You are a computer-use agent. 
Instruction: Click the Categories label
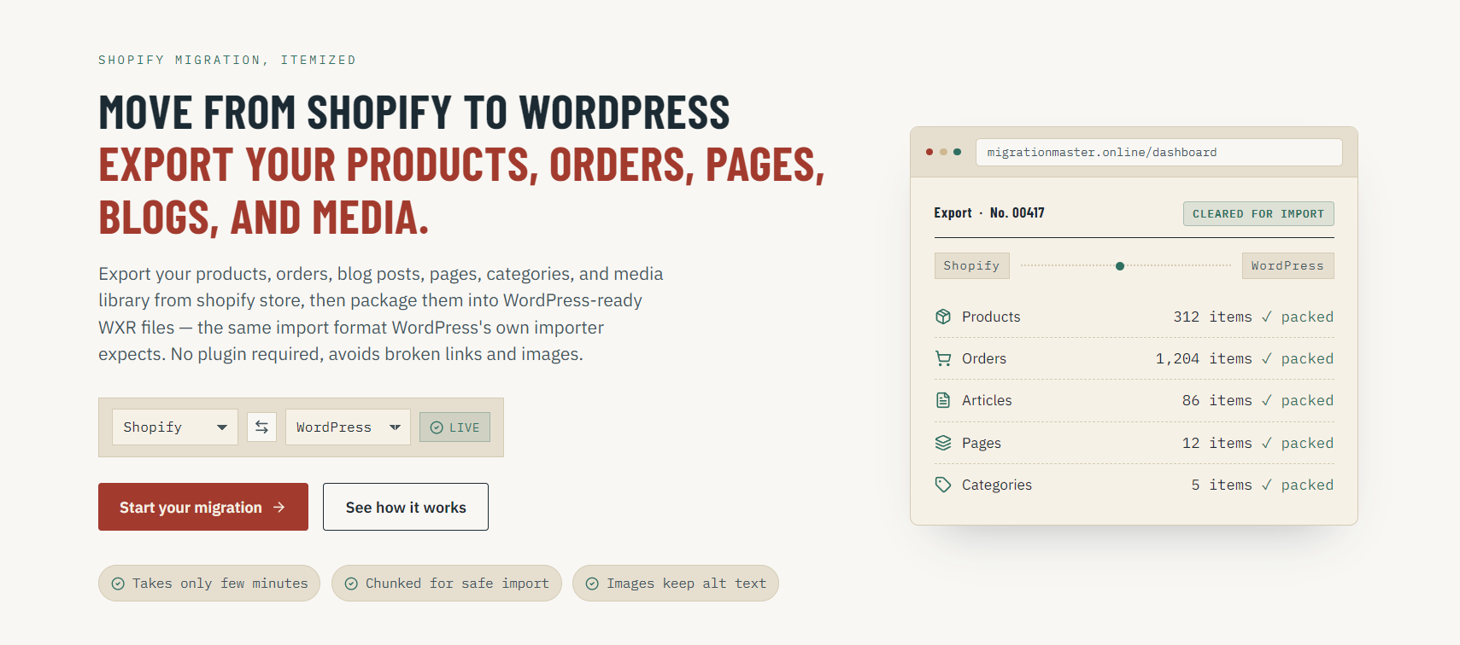(x=997, y=485)
